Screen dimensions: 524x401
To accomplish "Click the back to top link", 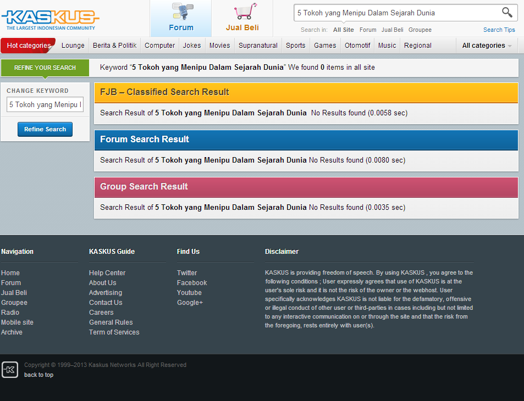I will click(x=39, y=375).
